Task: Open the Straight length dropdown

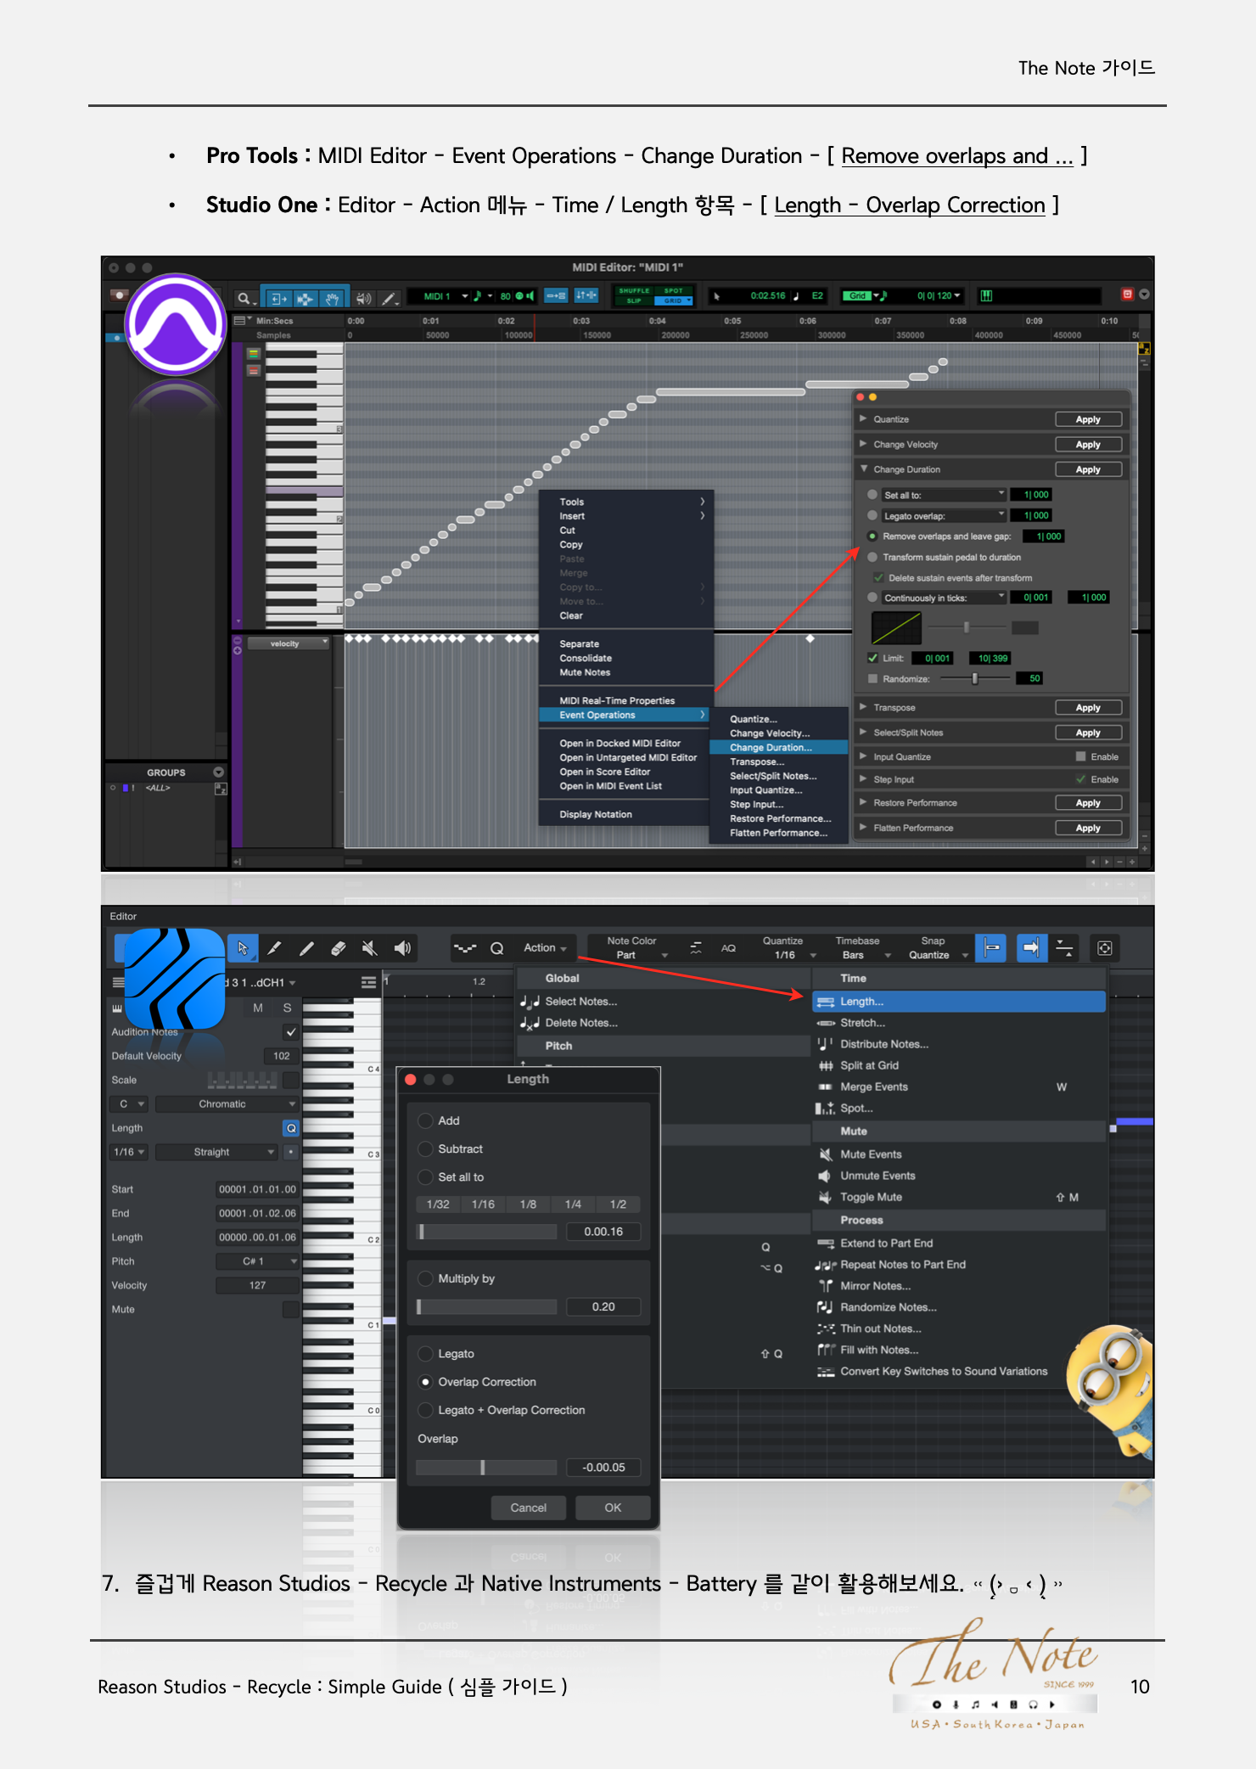Action: [217, 1152]
